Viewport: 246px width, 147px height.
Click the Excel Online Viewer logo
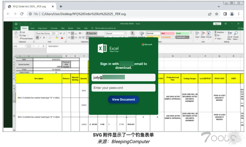click(x=108, y=48)
